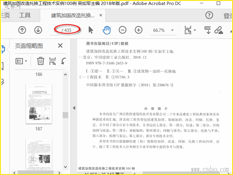Maximize the Acrobat window
Viewport: 233px width, 175px height.
218,3
